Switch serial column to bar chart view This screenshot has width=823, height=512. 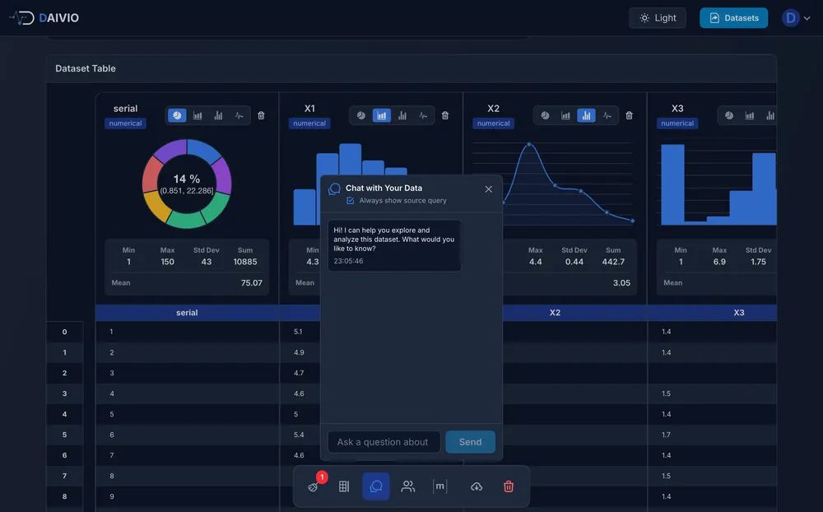[x=197, y=115]
